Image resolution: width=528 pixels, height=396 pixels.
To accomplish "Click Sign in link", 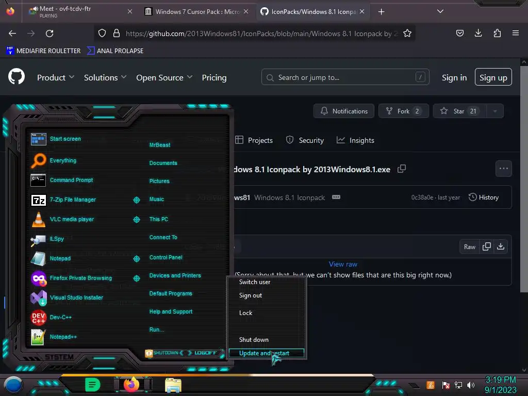I will point(454,77).
